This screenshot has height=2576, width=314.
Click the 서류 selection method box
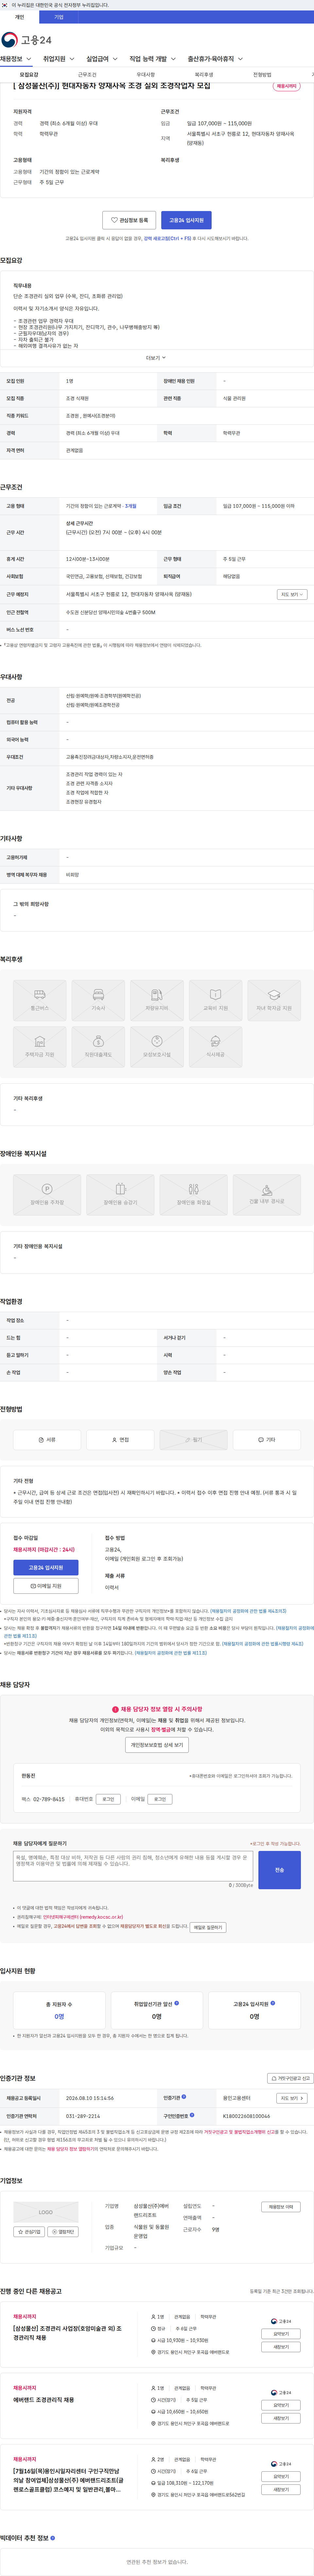pyautogui.click(x=47, y=1440)
